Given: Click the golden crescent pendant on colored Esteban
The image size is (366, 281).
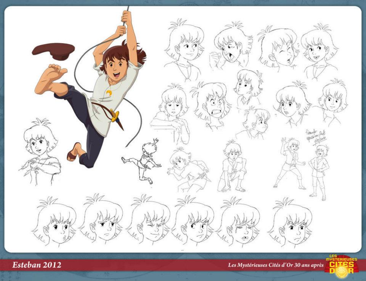Looking at the screenshot, I should pyautogui.click(x=109, y=93).
